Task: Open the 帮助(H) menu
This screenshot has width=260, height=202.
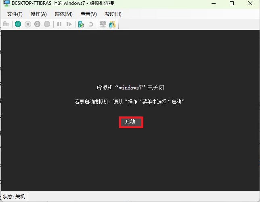Action: click(113, 14)
